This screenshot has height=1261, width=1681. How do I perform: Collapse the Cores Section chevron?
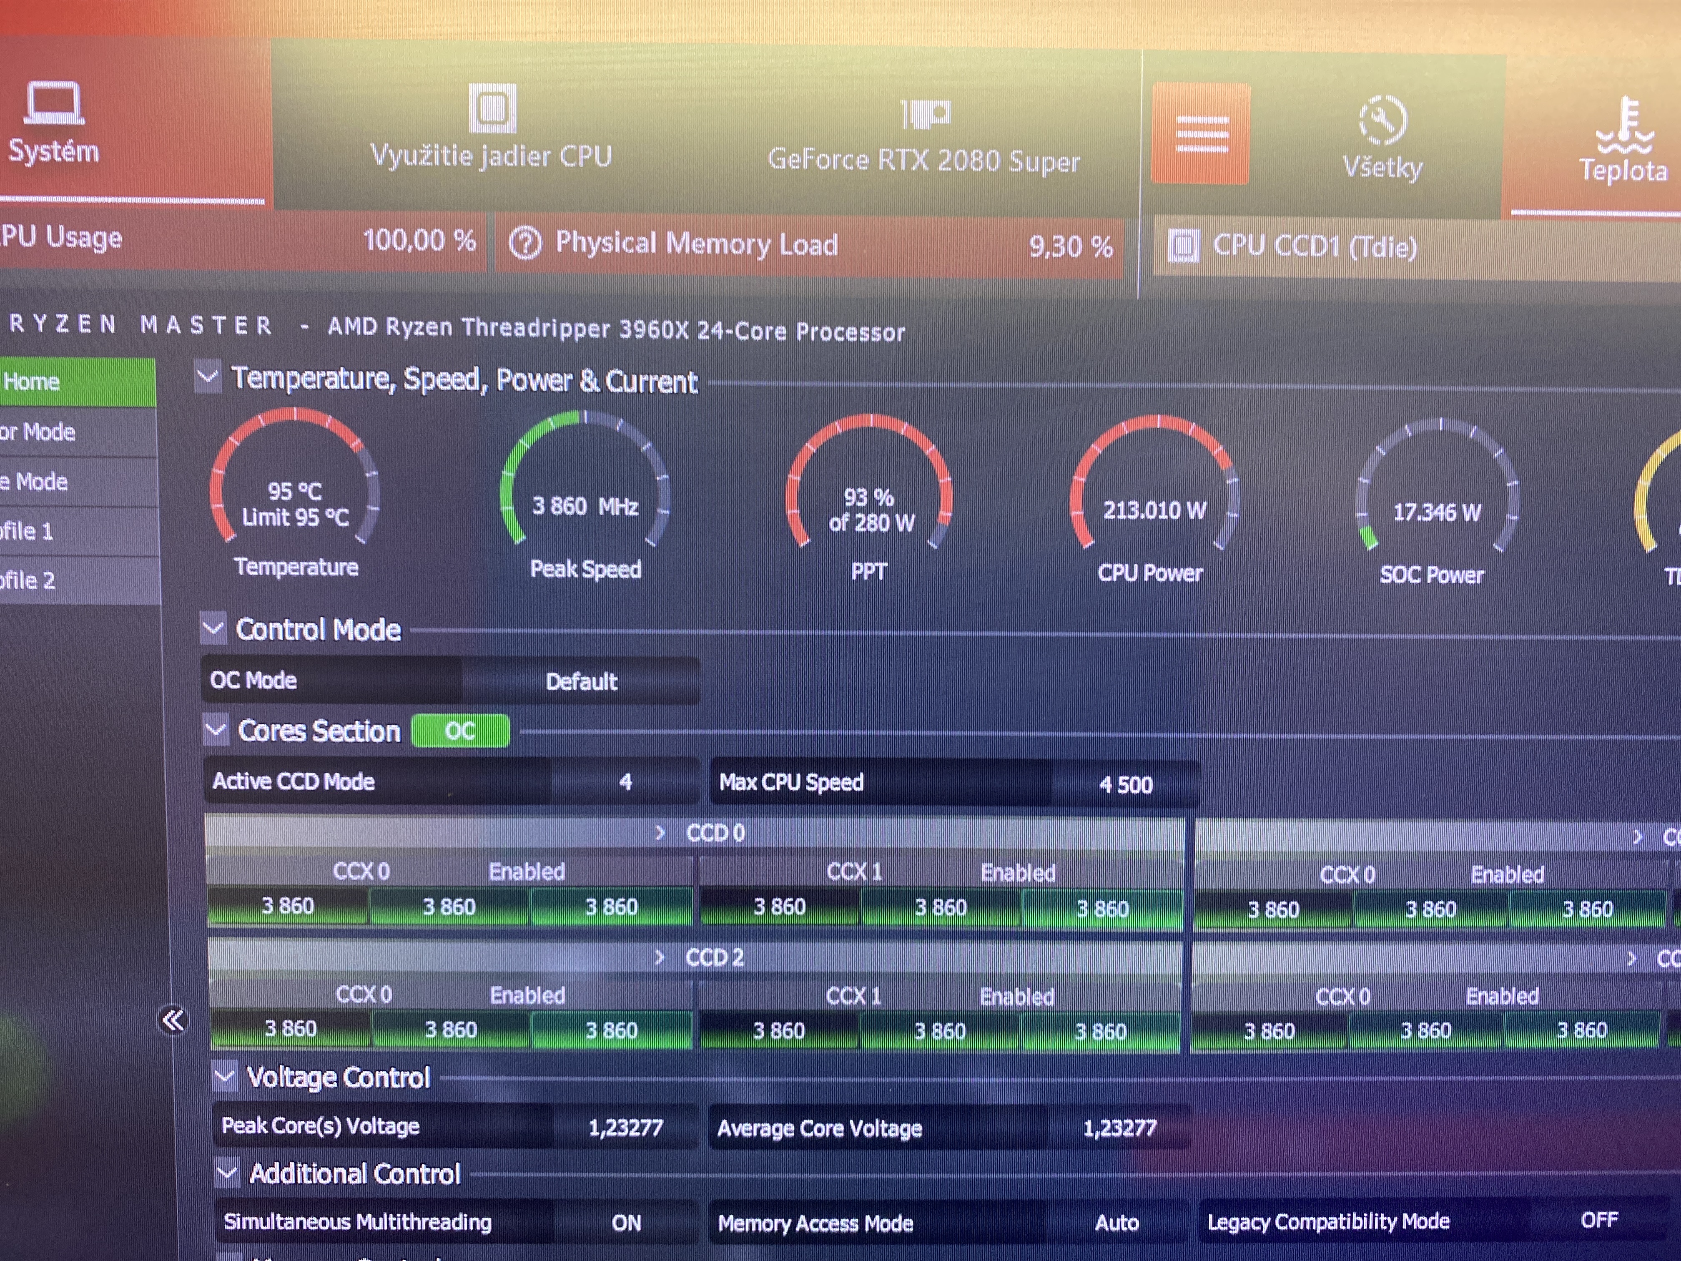coord(216,730)
